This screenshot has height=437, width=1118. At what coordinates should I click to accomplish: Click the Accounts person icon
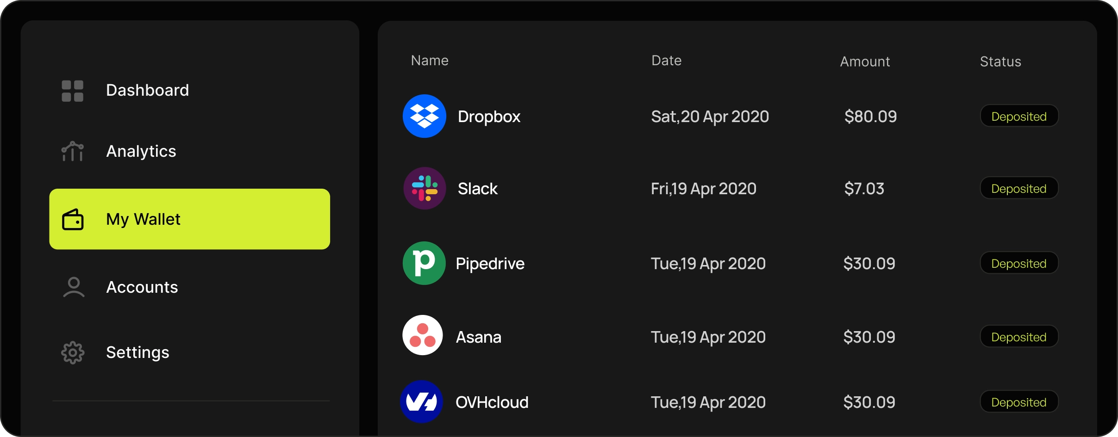point(74,287)
